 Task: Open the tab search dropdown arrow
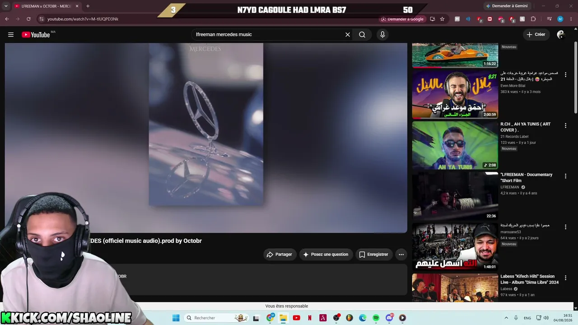[6, 6]
